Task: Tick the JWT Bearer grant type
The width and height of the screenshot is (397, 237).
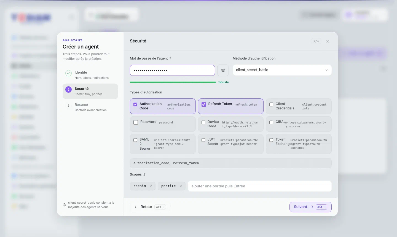Action: [x=203, y=140]
